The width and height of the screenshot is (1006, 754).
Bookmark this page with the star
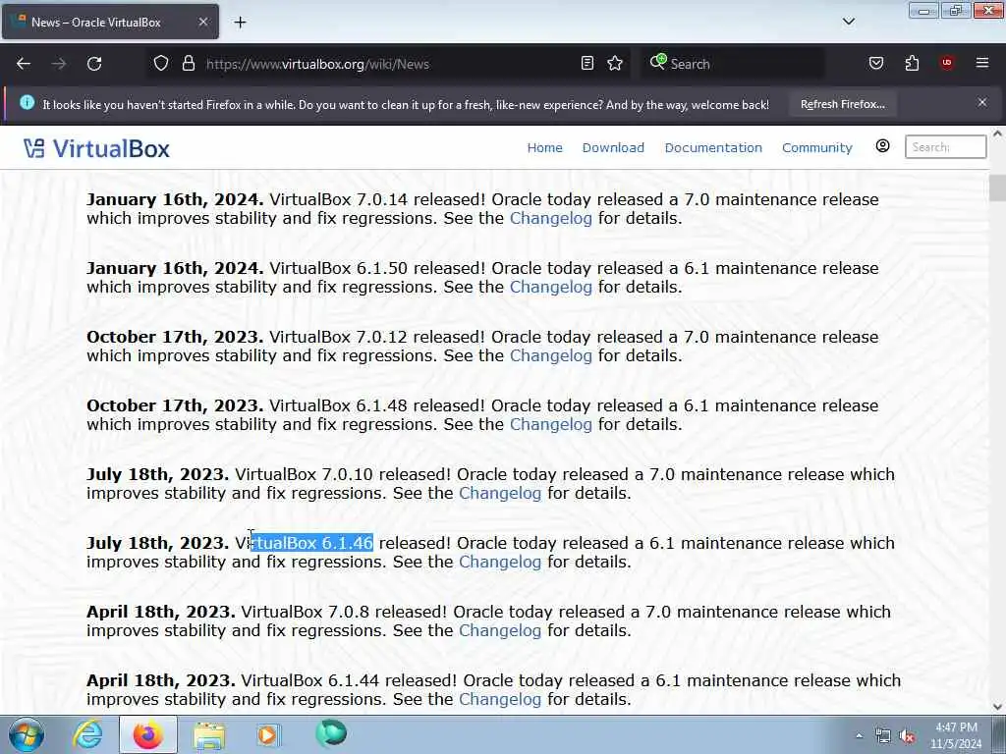pyautogui.click(x=615, y=63)
